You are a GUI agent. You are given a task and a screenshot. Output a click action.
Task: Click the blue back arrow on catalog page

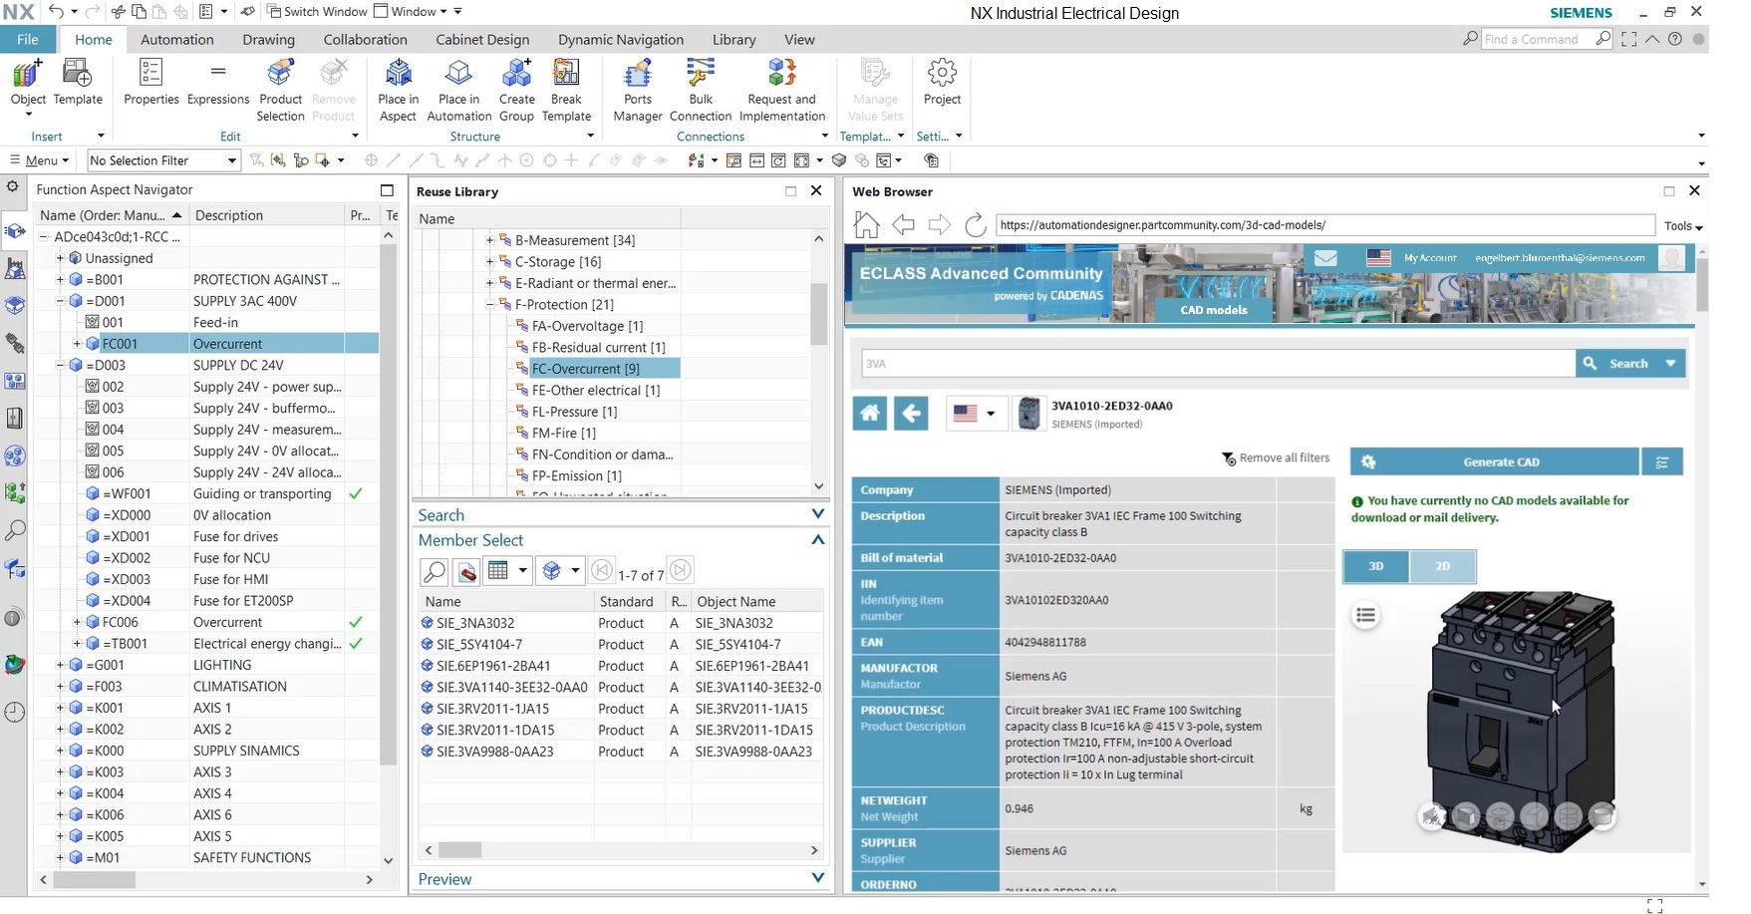(911, 413)
